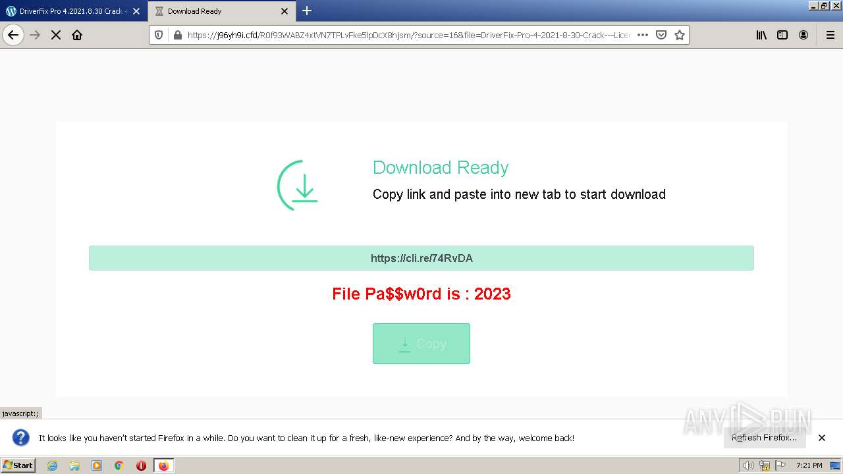
Task: Switch to the DriverFix Pro 4.2021.8.30 Crack tab
Action: [x=74, y=11]
